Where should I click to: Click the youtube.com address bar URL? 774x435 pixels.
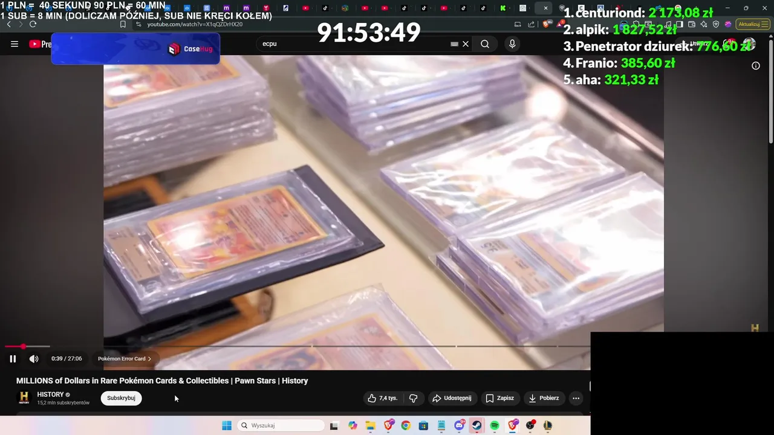195,24
